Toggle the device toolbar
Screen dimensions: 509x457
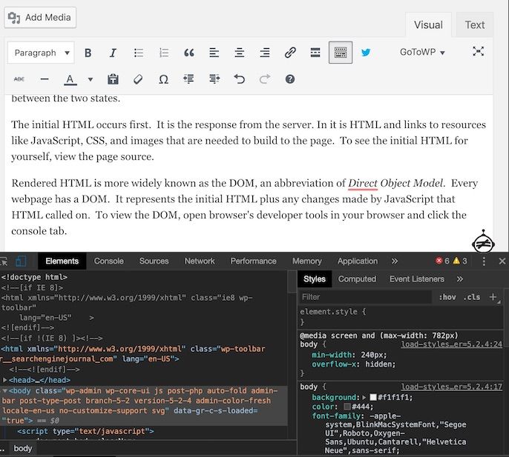click(x=21, y=261)
